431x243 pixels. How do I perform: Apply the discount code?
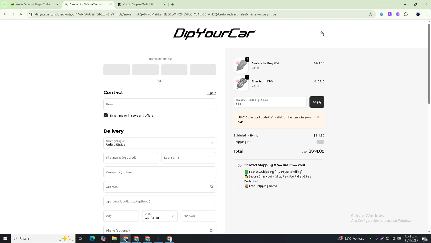317,102
